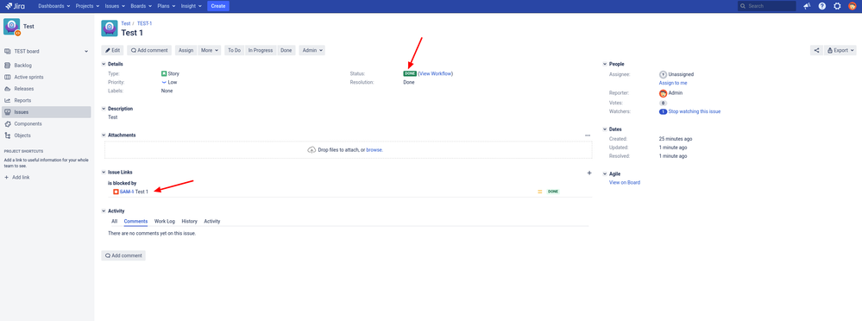
Task: Open Releases in the sidebar
Action: 47,89
